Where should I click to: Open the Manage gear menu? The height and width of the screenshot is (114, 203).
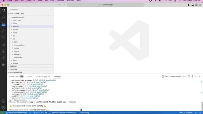coord(3,108)
